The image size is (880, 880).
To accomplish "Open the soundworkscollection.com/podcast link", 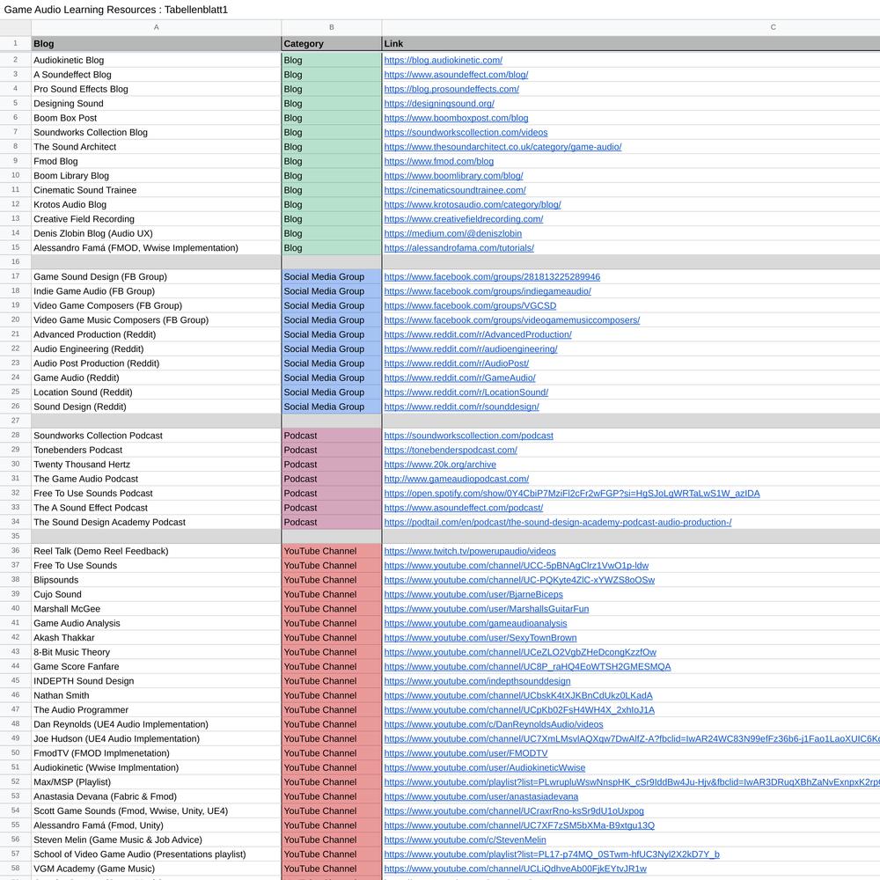I will (x=469, y=436).
